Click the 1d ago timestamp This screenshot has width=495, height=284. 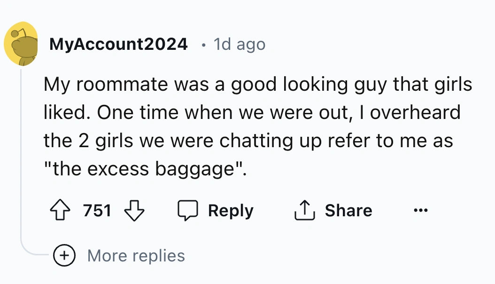239,45
